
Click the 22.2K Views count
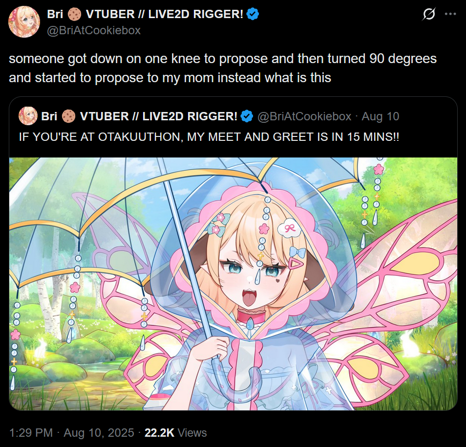pyautogui.click(x=176, y=433)
